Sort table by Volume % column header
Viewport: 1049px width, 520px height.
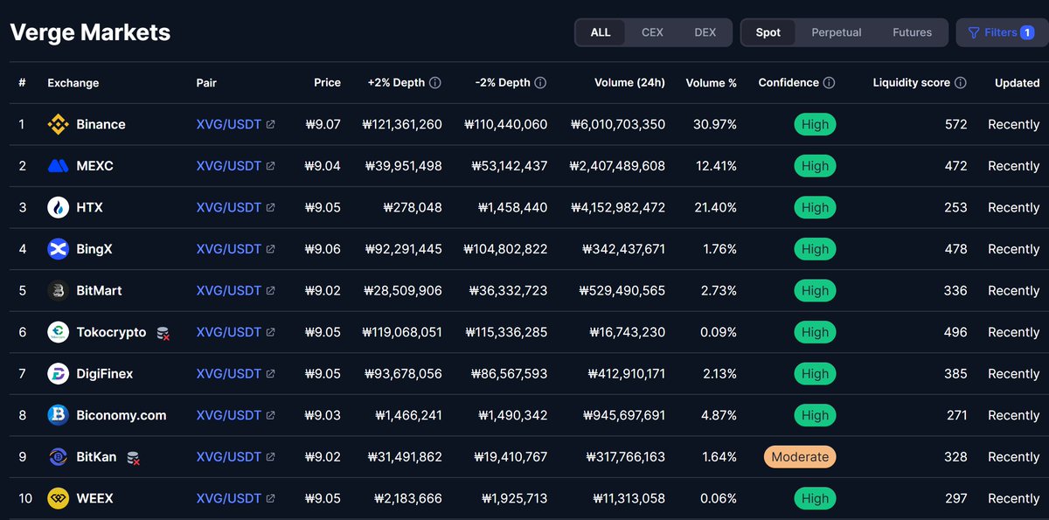pyautogui.click(x=712, y=83)
